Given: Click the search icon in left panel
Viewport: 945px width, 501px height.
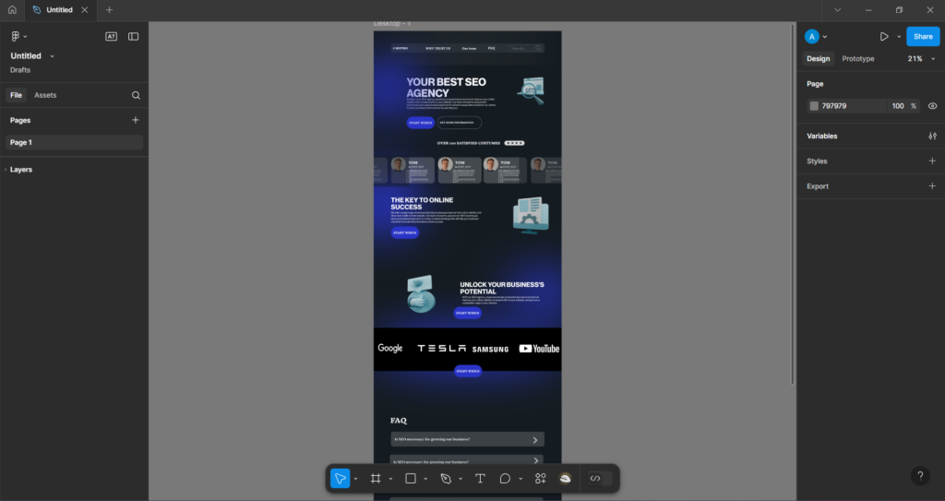Looking at the screenshot, I should [x=136, y=95].
